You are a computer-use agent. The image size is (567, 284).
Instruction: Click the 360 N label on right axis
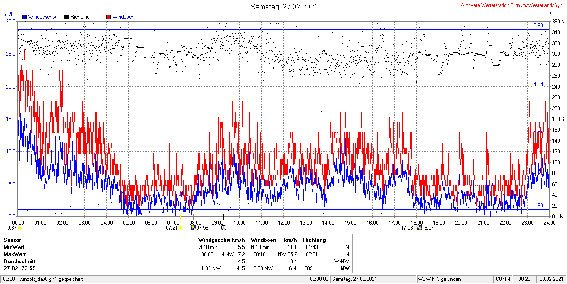(x=558, y=21)
